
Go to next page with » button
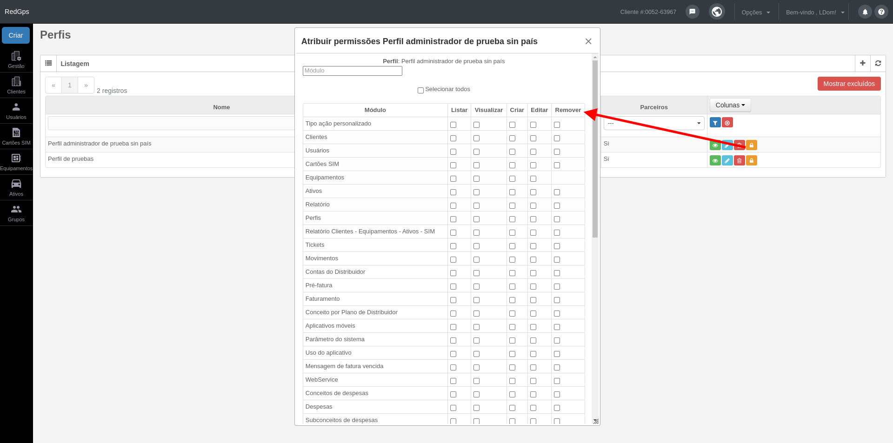[86, 85]
